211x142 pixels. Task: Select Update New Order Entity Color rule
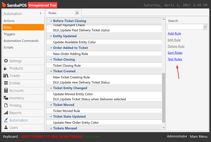pos(104,122)
